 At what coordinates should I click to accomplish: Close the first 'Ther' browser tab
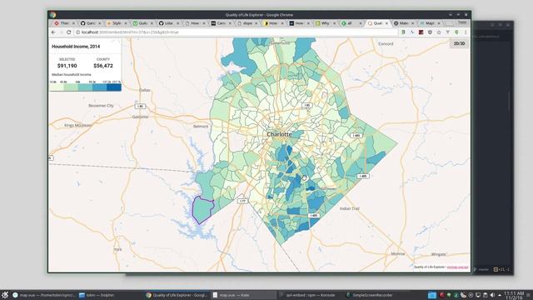[73, 23]
